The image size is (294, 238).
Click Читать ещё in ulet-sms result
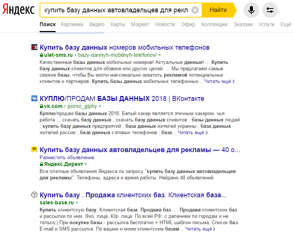(219, 81)
